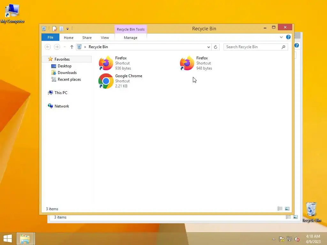Open the Windows Start button
The height and width of the screenshot is (245, 327).
pos(8,239)
